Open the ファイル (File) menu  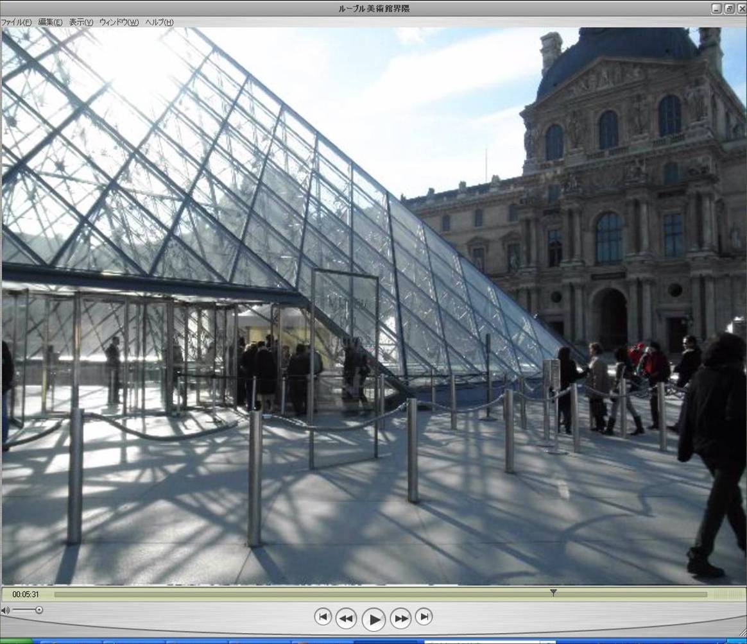click(15, 22)
